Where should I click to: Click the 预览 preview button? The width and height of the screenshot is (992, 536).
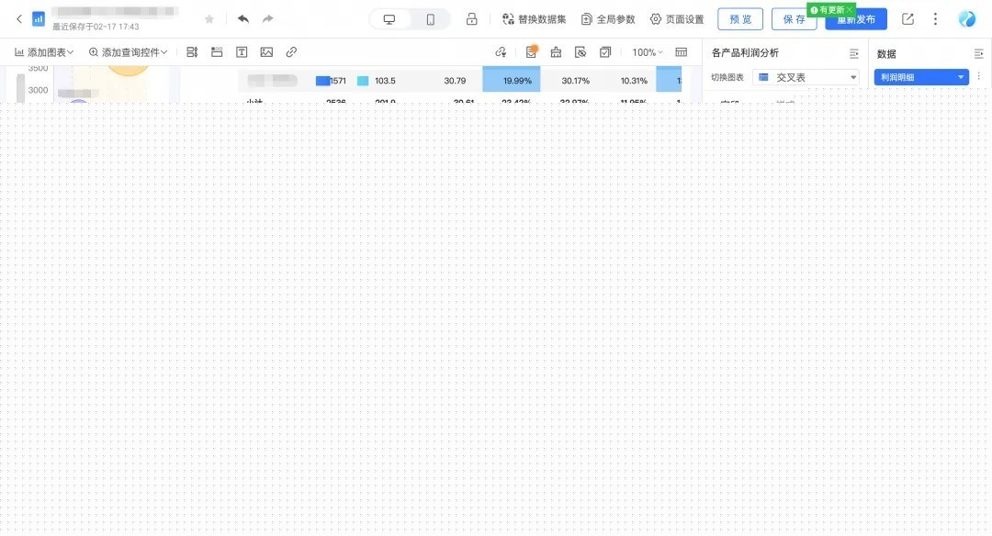point(740,19)
